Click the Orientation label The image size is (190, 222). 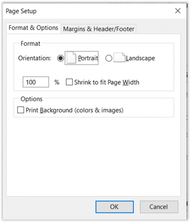(35, 58)
